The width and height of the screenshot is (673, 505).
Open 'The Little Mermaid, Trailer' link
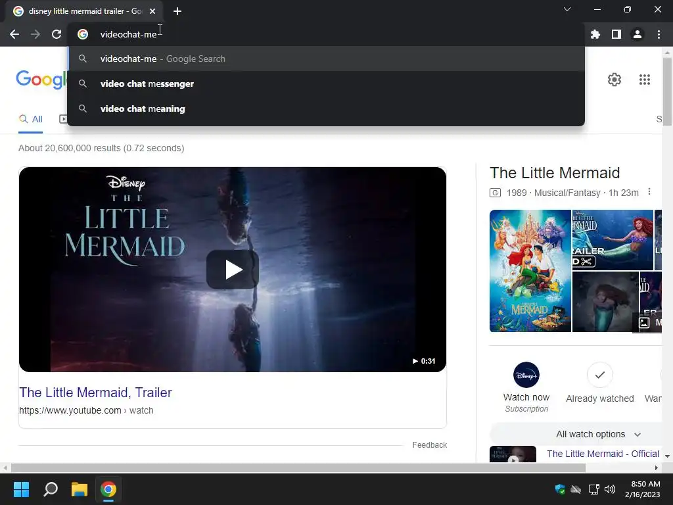(x=95, y=393)
